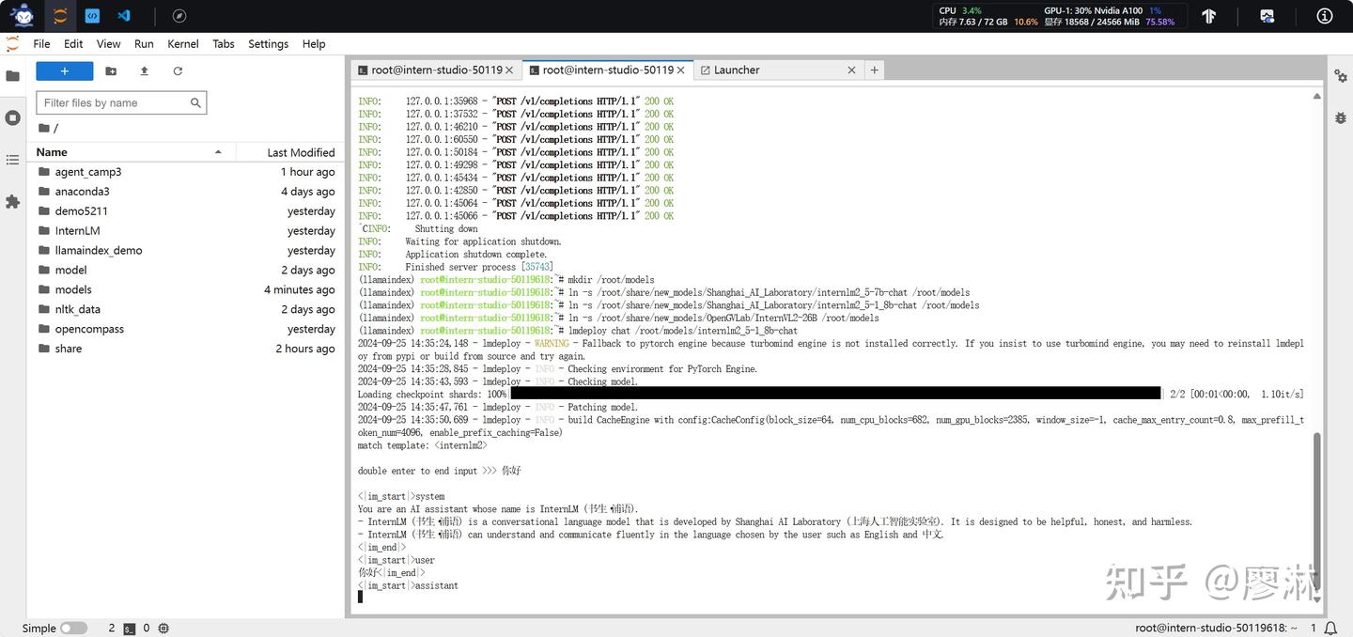This screenshot has width=1353, height=637.
Task: Click the compass icon in the top bar
Action: point(179,16)
